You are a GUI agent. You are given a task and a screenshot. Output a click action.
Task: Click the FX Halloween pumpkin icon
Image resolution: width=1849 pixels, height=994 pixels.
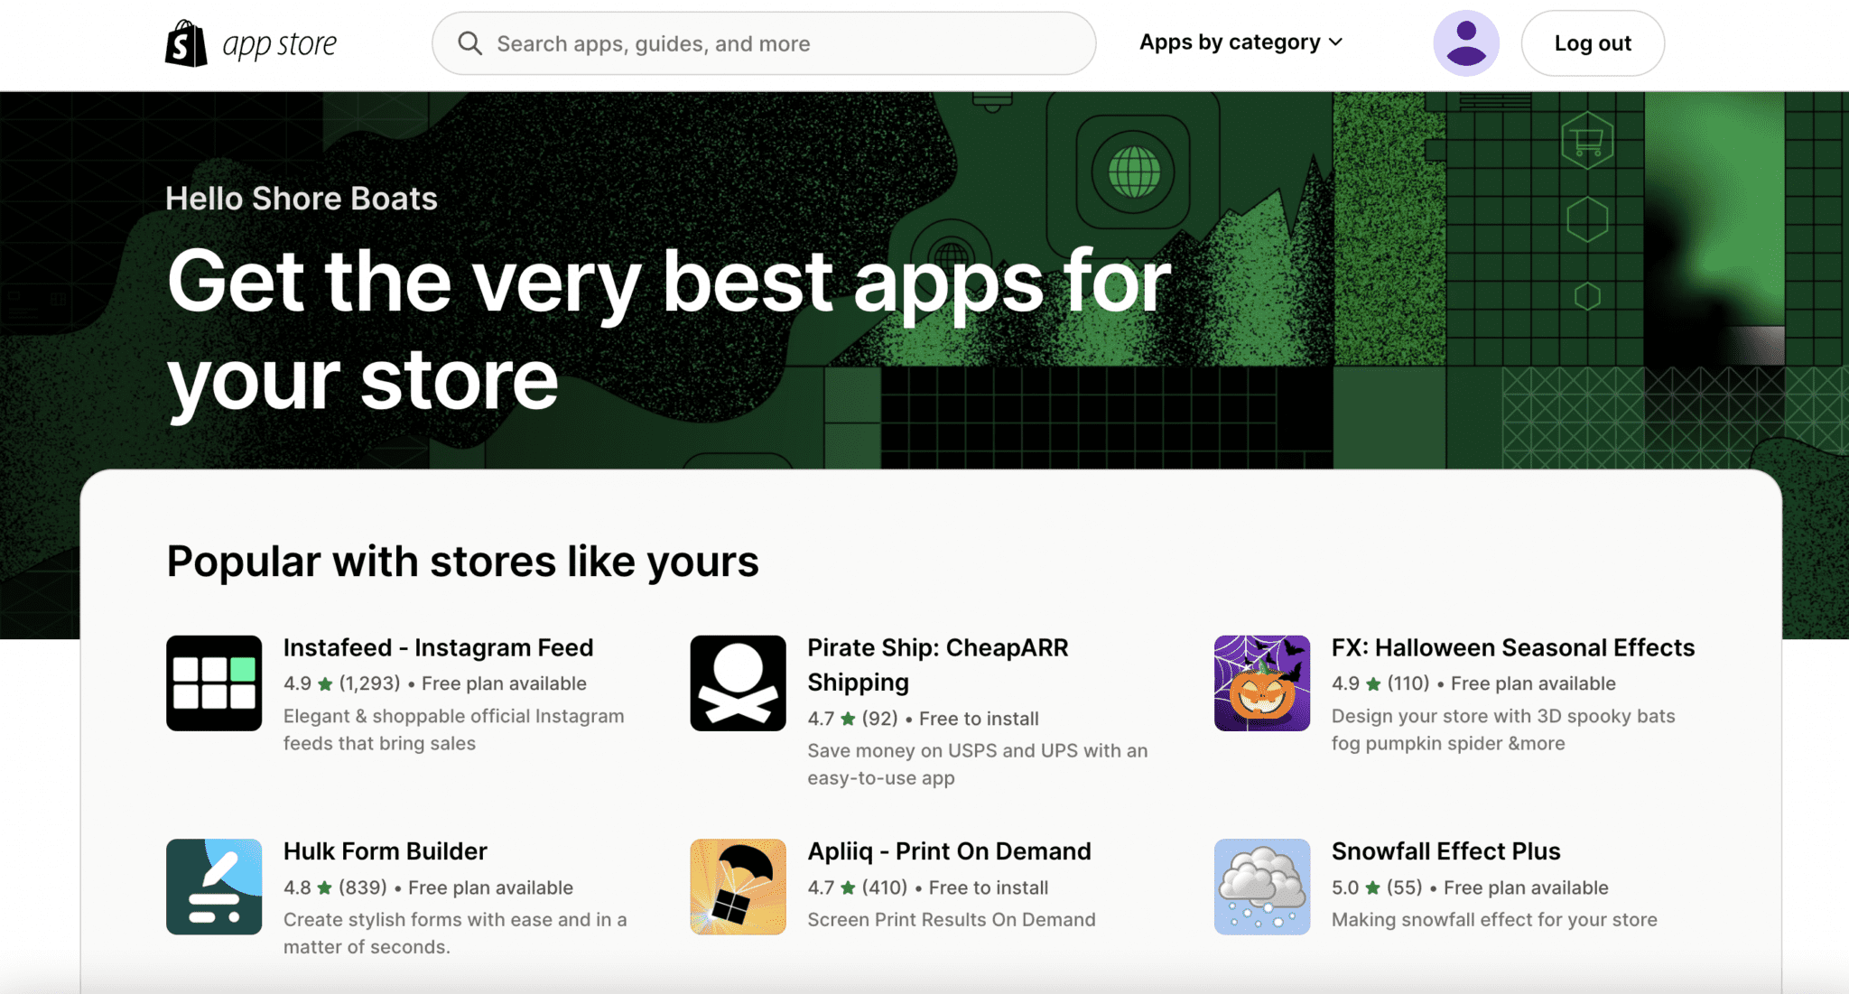(1261, 683)
